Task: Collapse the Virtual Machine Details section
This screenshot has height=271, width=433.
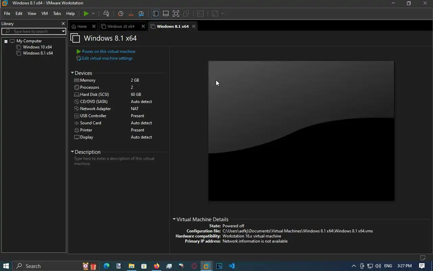Action: (174, 219)
